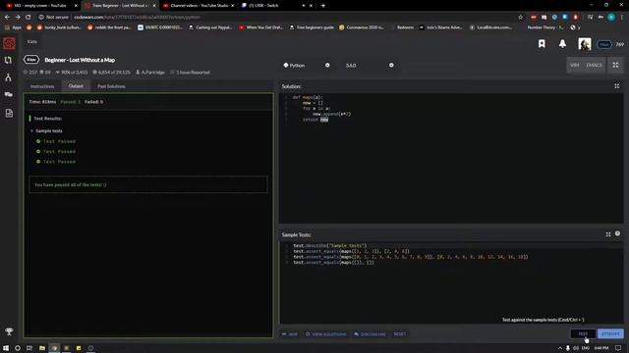Open the Discussions chat-bubble icon in the sidebar
This screenshot has height=353, width=629.
pyautogui.click(x=9, y=94)
